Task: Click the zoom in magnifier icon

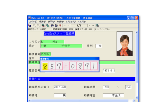Action: coord(34,25)
